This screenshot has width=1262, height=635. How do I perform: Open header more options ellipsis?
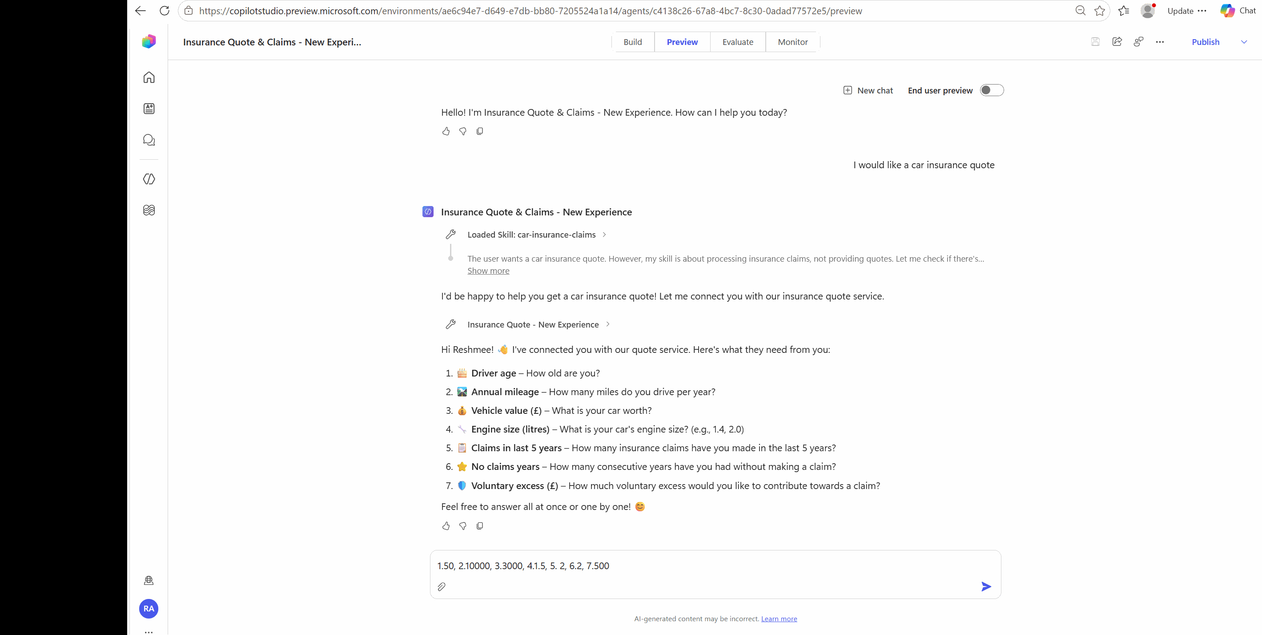coord(1160,42)
